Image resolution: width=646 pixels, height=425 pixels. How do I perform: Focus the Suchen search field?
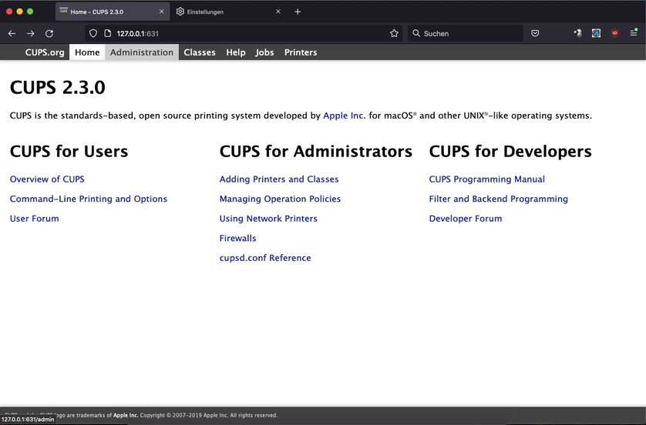coord(466,33)
